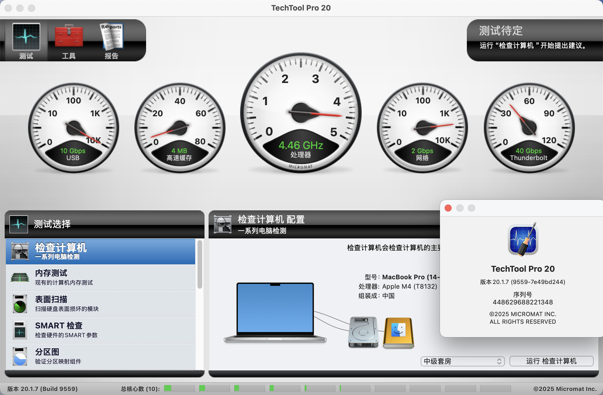This screenshot has width=603, height=395.
Task: Open the 中级套房 suite dropdown
Action: [462, 361]
